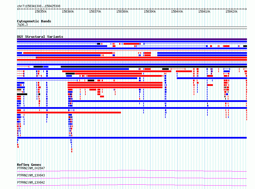Viewport: 255px width, 189px height.
Task: Click the left arrowhead of the ruler
Action: (18, 9)
